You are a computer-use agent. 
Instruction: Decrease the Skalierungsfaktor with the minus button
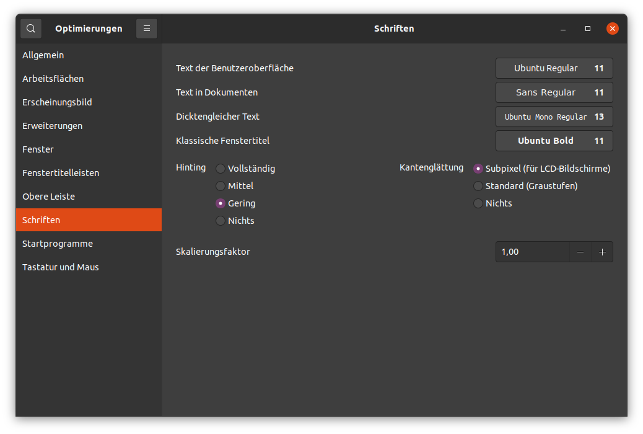[580, 252]
